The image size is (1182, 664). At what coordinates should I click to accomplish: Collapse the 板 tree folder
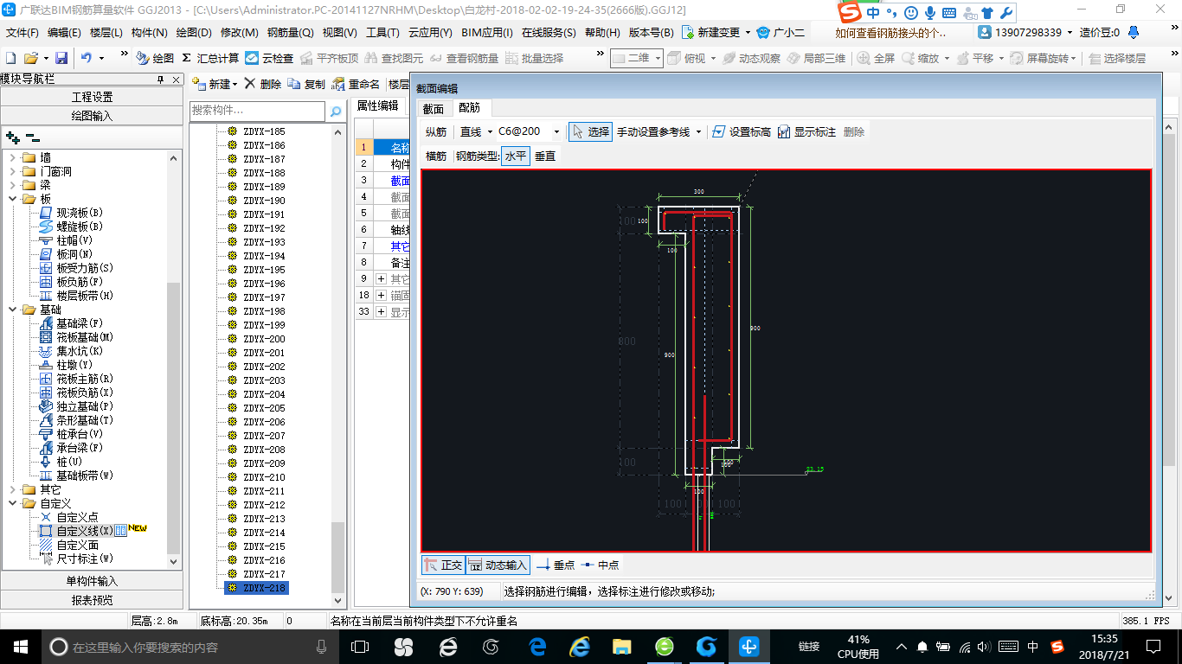(x=12, y=199)
